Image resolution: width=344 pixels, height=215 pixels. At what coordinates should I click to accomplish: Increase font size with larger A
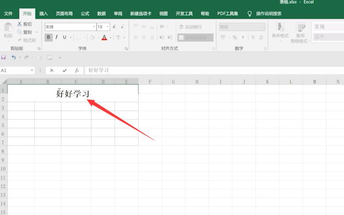tap(114, 27)
